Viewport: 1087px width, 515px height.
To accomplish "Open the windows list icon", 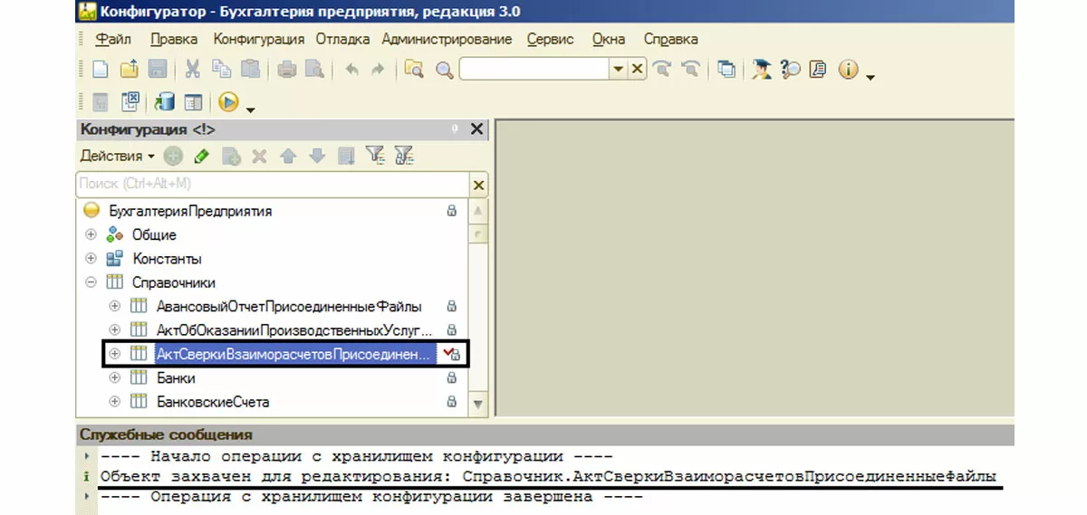I will pos(726,69).
